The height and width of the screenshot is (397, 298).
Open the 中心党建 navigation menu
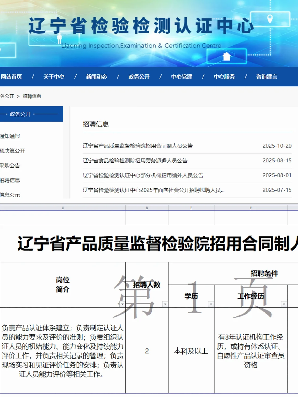(x=182, y=77)
